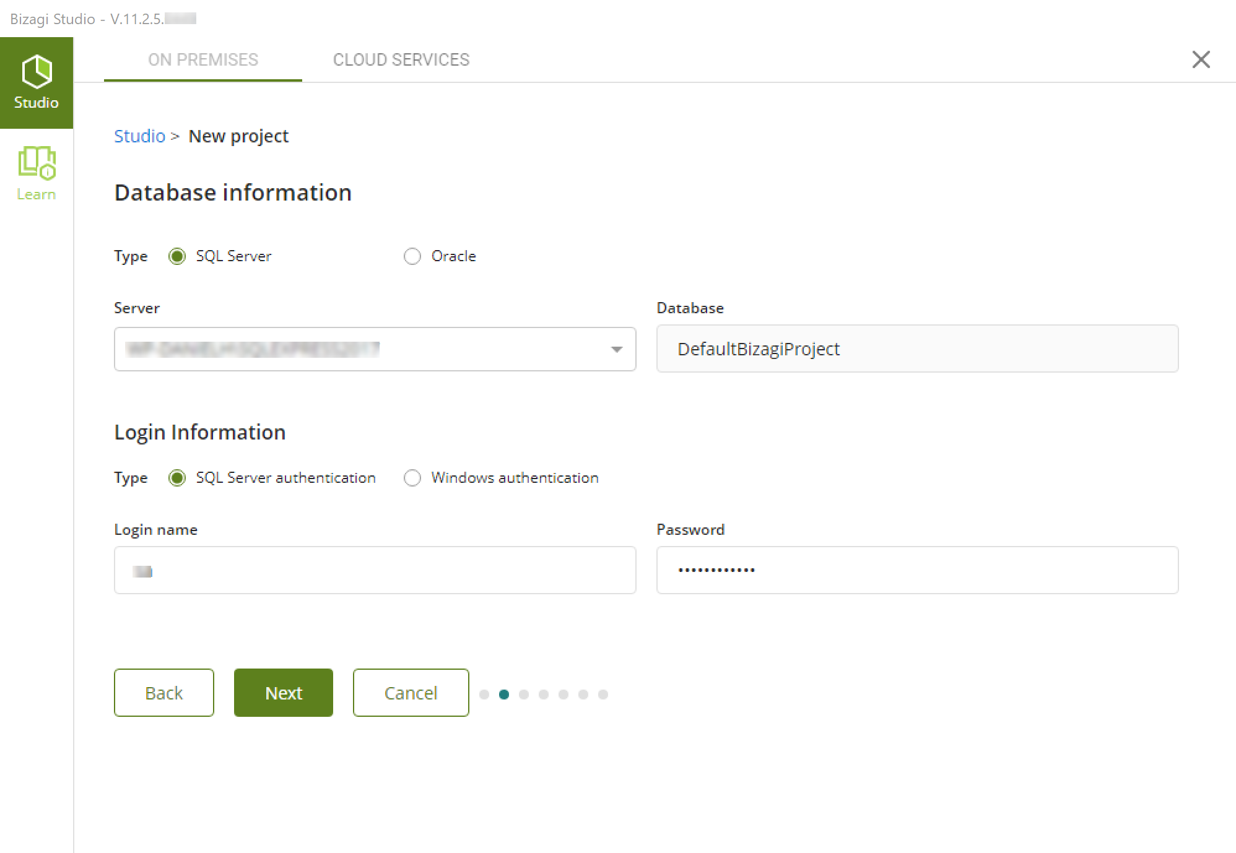
Task: Choose SQL Server authentication login type
Action: click(x=177, y=478)
